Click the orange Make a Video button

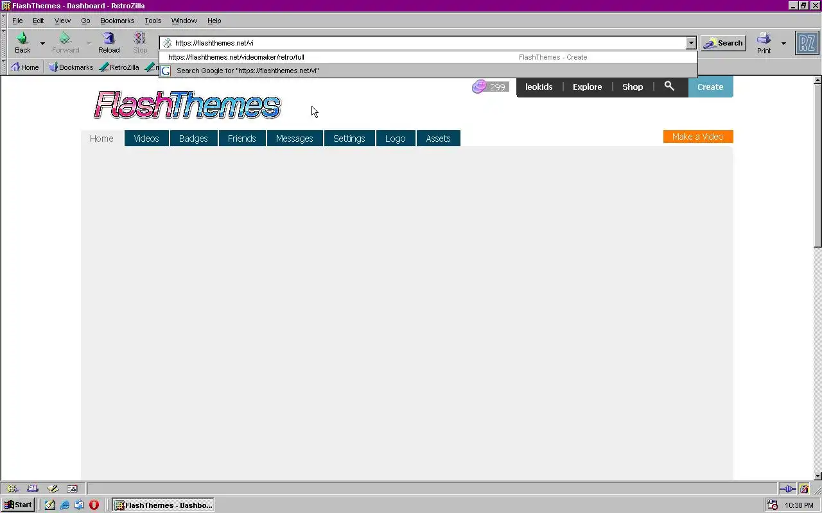pos(698,137)
